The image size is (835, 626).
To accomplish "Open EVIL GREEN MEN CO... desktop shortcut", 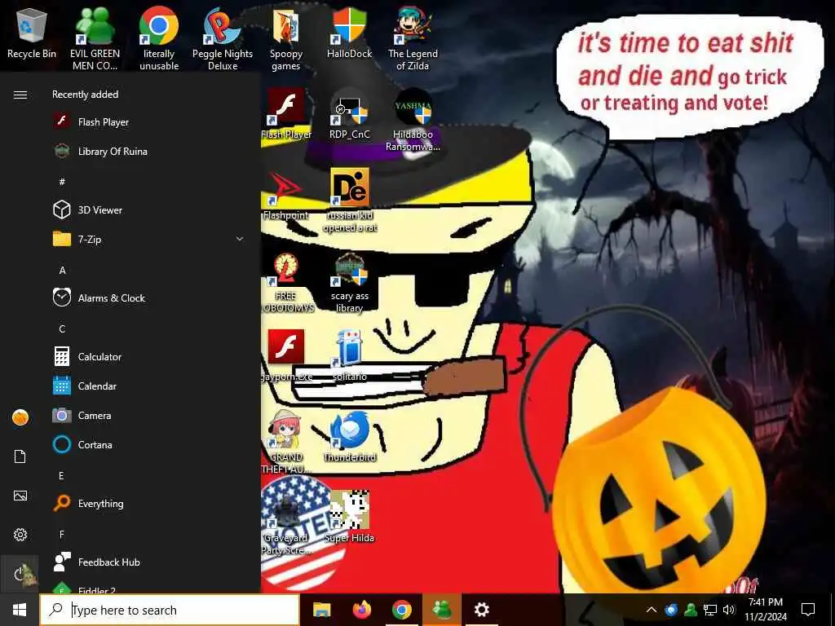I will pos(95,40).
